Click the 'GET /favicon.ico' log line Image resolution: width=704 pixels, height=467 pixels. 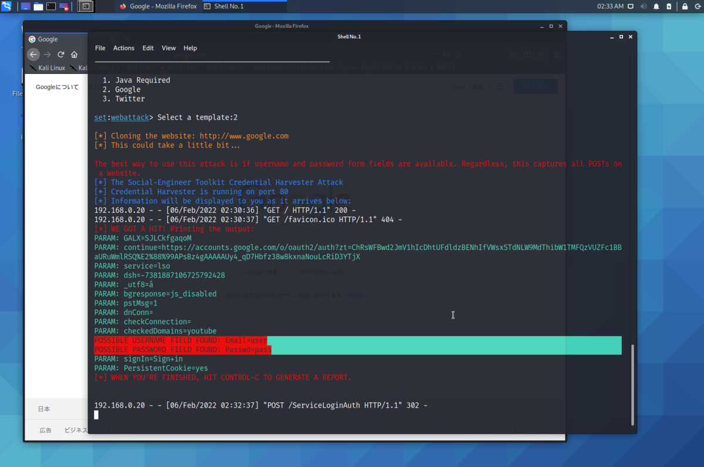coord(248,219)
